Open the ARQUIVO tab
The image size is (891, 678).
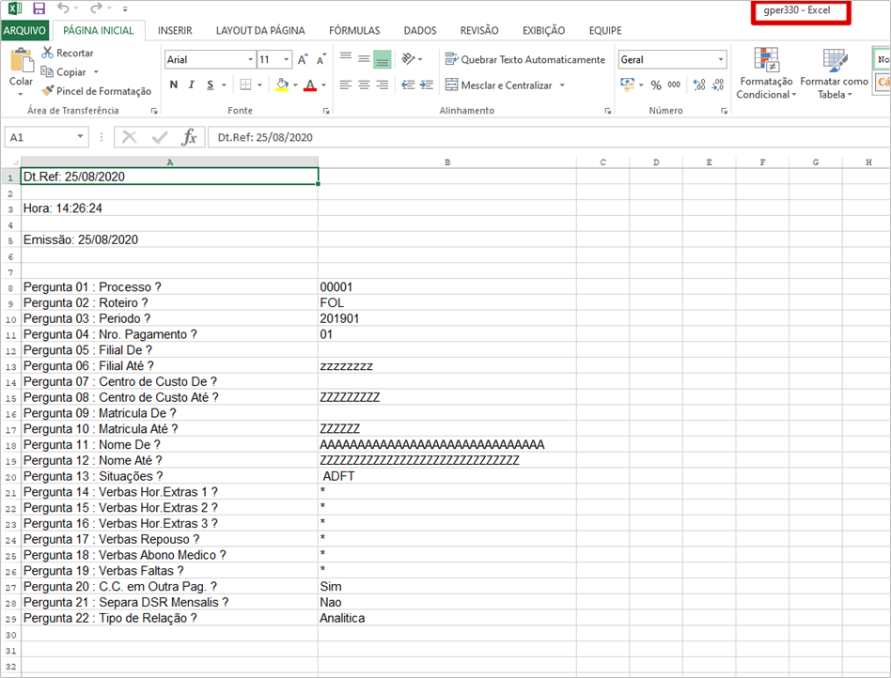[x=24, y=31]
